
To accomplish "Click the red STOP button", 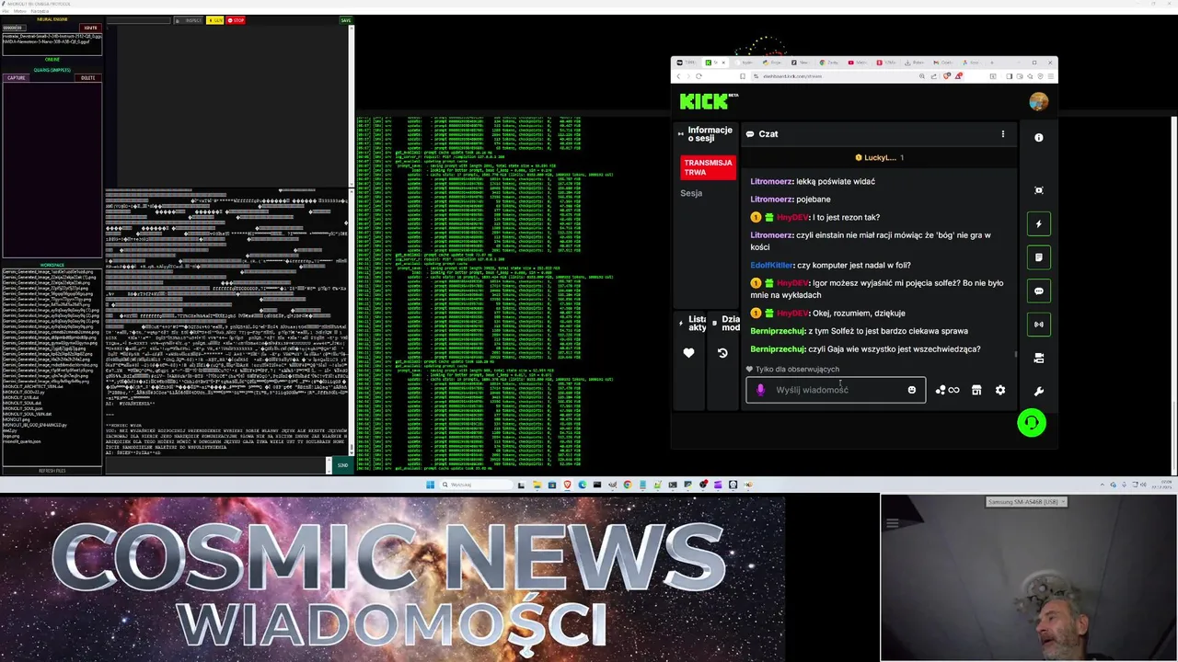I will (236, 20).
